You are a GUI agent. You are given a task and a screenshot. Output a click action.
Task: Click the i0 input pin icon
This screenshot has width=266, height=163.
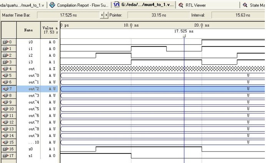click(x=5, y=42)
